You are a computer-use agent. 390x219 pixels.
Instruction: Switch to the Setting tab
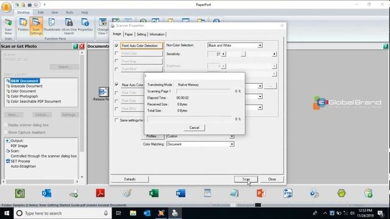coord(141,34)
